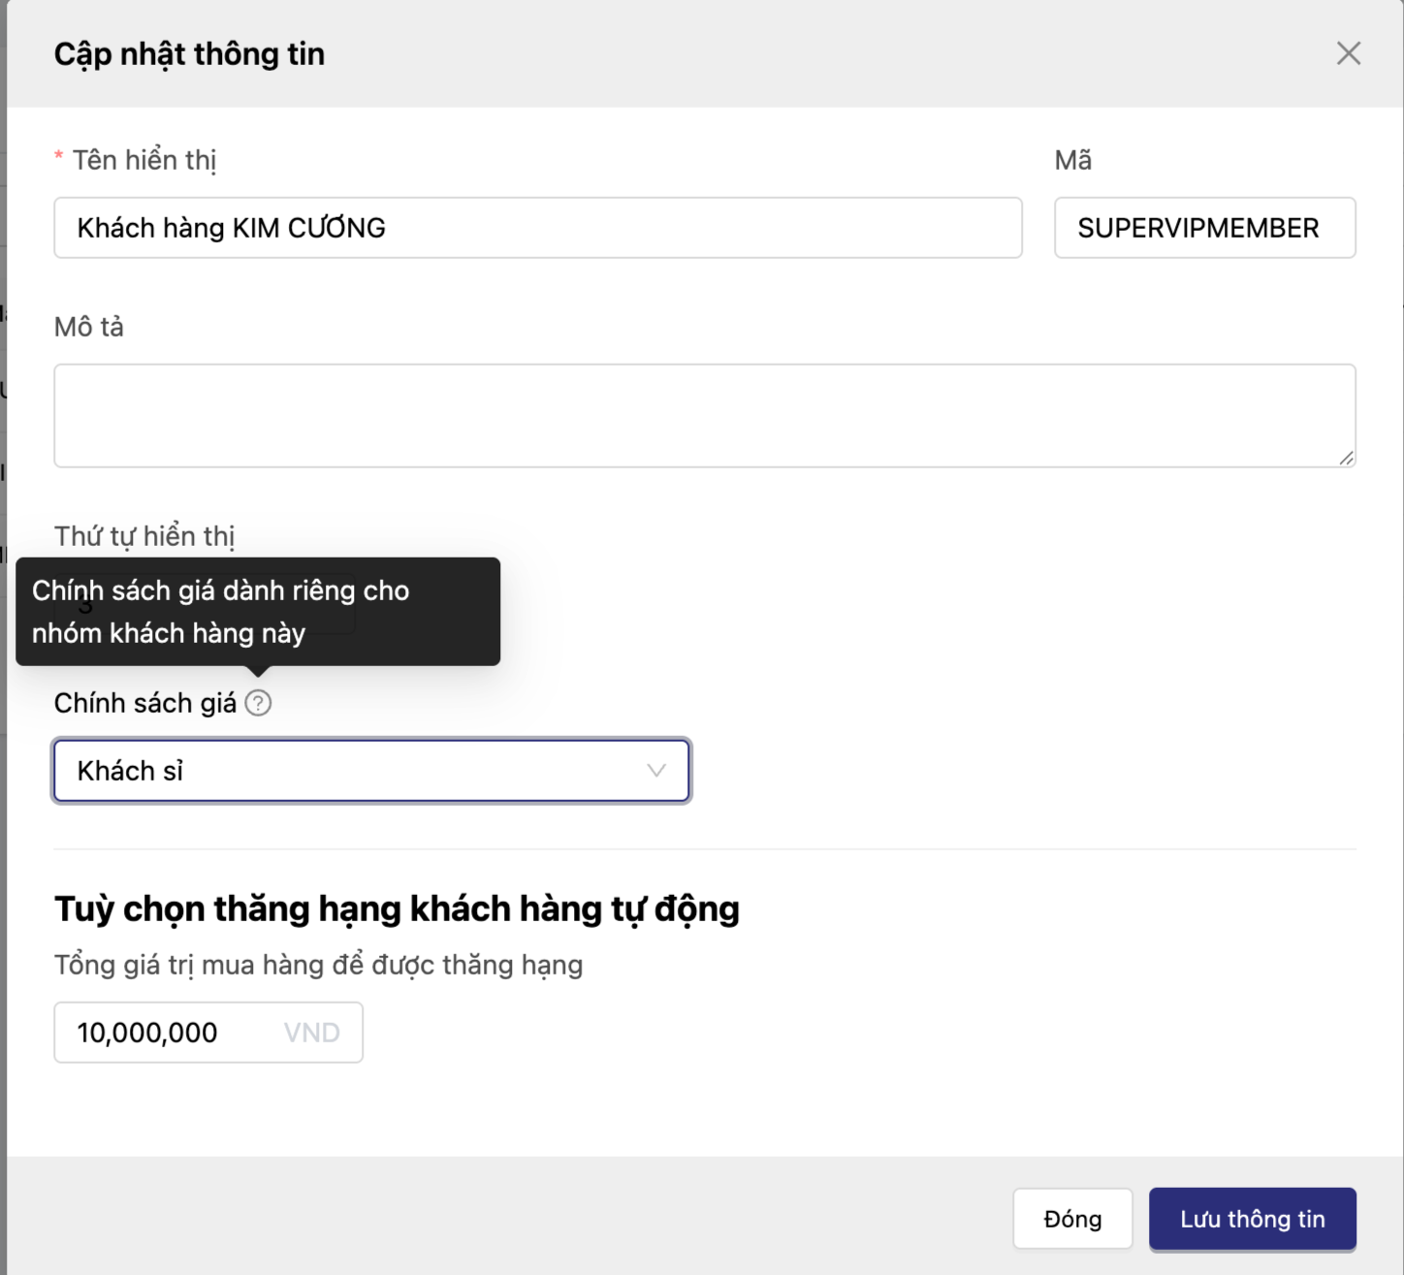Grab the Mô tả textarea resize handle
Screen dimensions: 1404x1275
tap(1346, 458)
